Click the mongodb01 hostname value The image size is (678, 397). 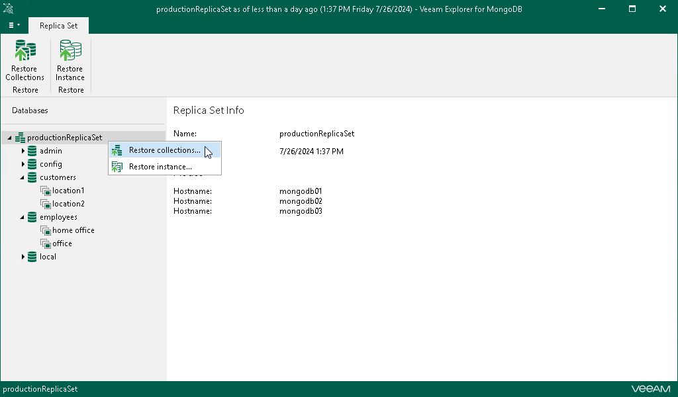[301, 191]
